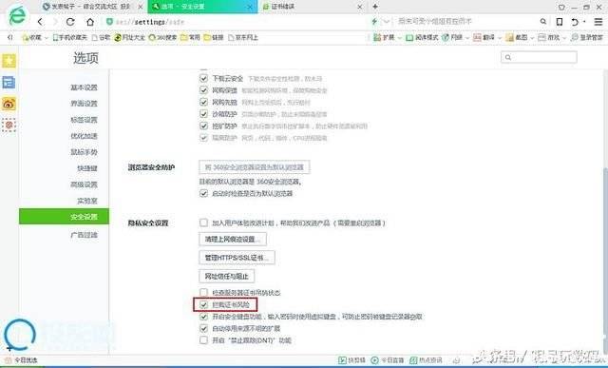This screenshot has width=608, height=368.
Task: Go to homepage via the house icon
Action: 90,22
